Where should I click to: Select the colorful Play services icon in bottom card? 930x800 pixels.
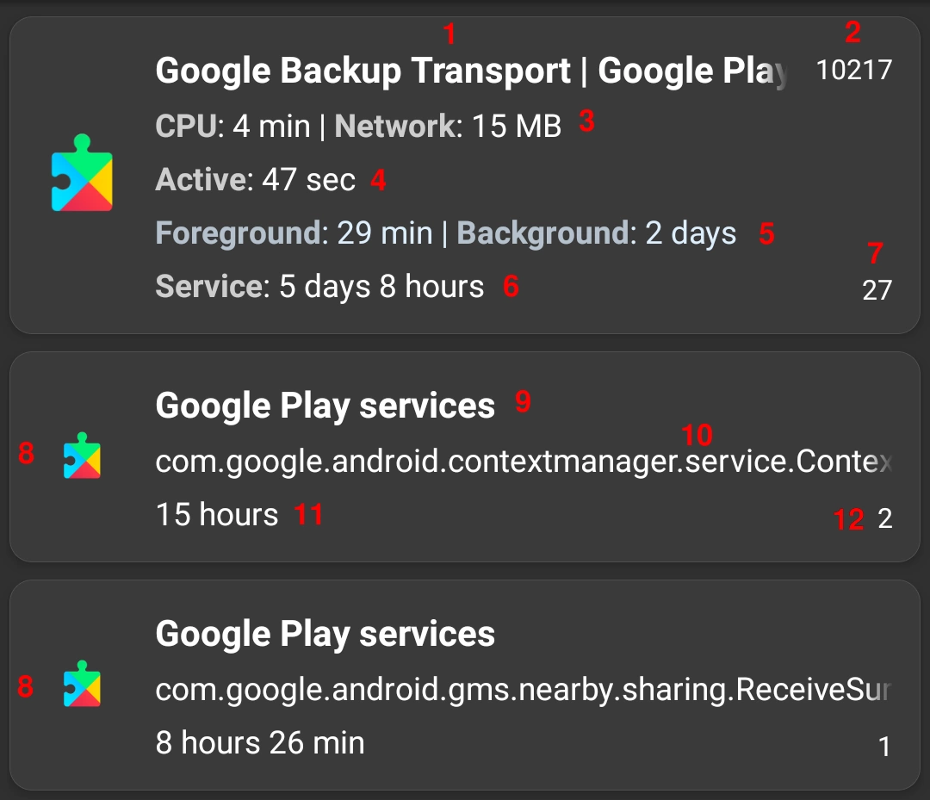[x=84, y=686]
